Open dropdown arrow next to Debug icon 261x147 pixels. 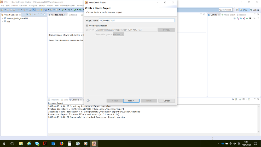(x=72, y=10)
